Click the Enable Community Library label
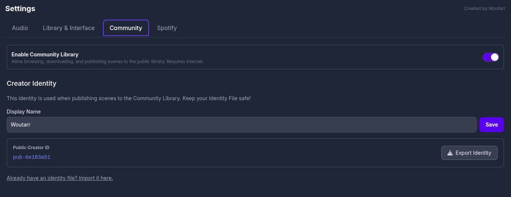This screenshot has height=197, width=511. 45,55
